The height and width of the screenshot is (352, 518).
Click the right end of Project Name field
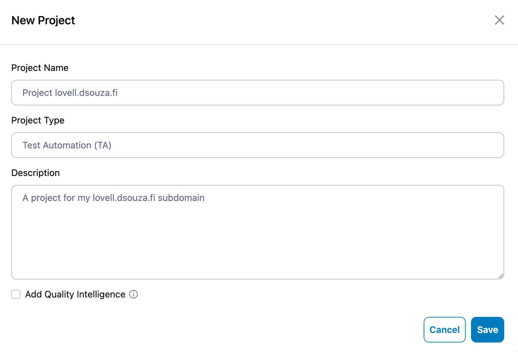click(490, 93)
